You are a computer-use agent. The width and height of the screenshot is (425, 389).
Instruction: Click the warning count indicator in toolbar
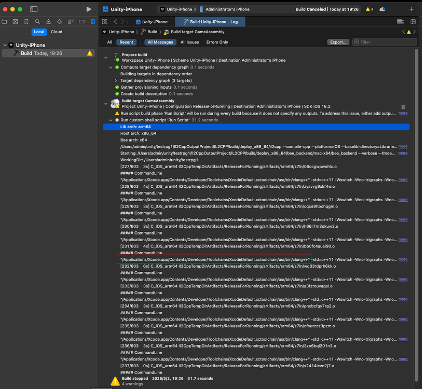tap(369, 9)
